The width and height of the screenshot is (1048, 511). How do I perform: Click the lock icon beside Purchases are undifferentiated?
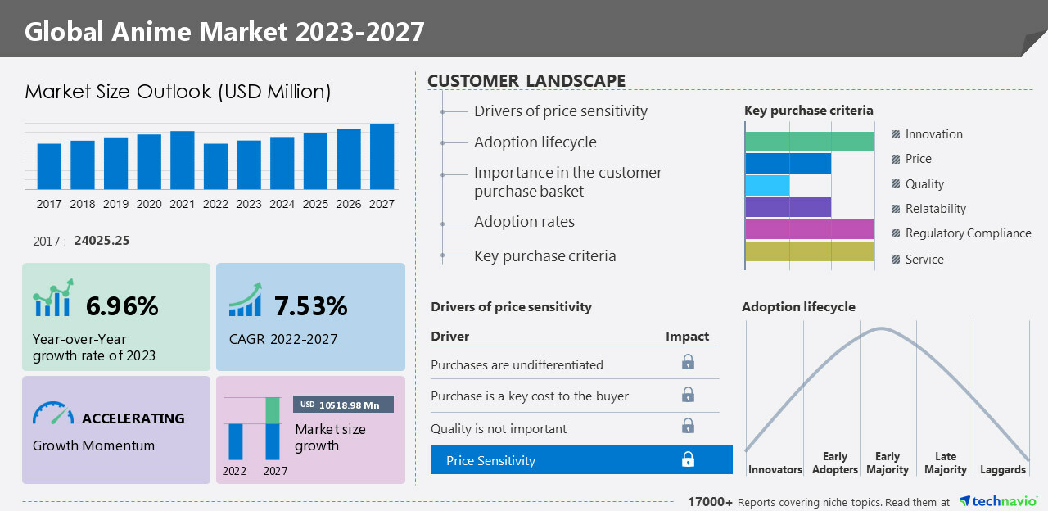click(x=688, y=362)
